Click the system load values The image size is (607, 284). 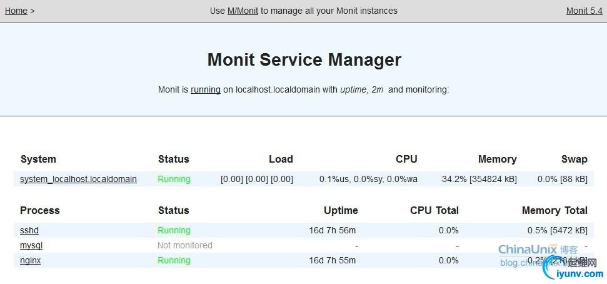tap(256, 179)
